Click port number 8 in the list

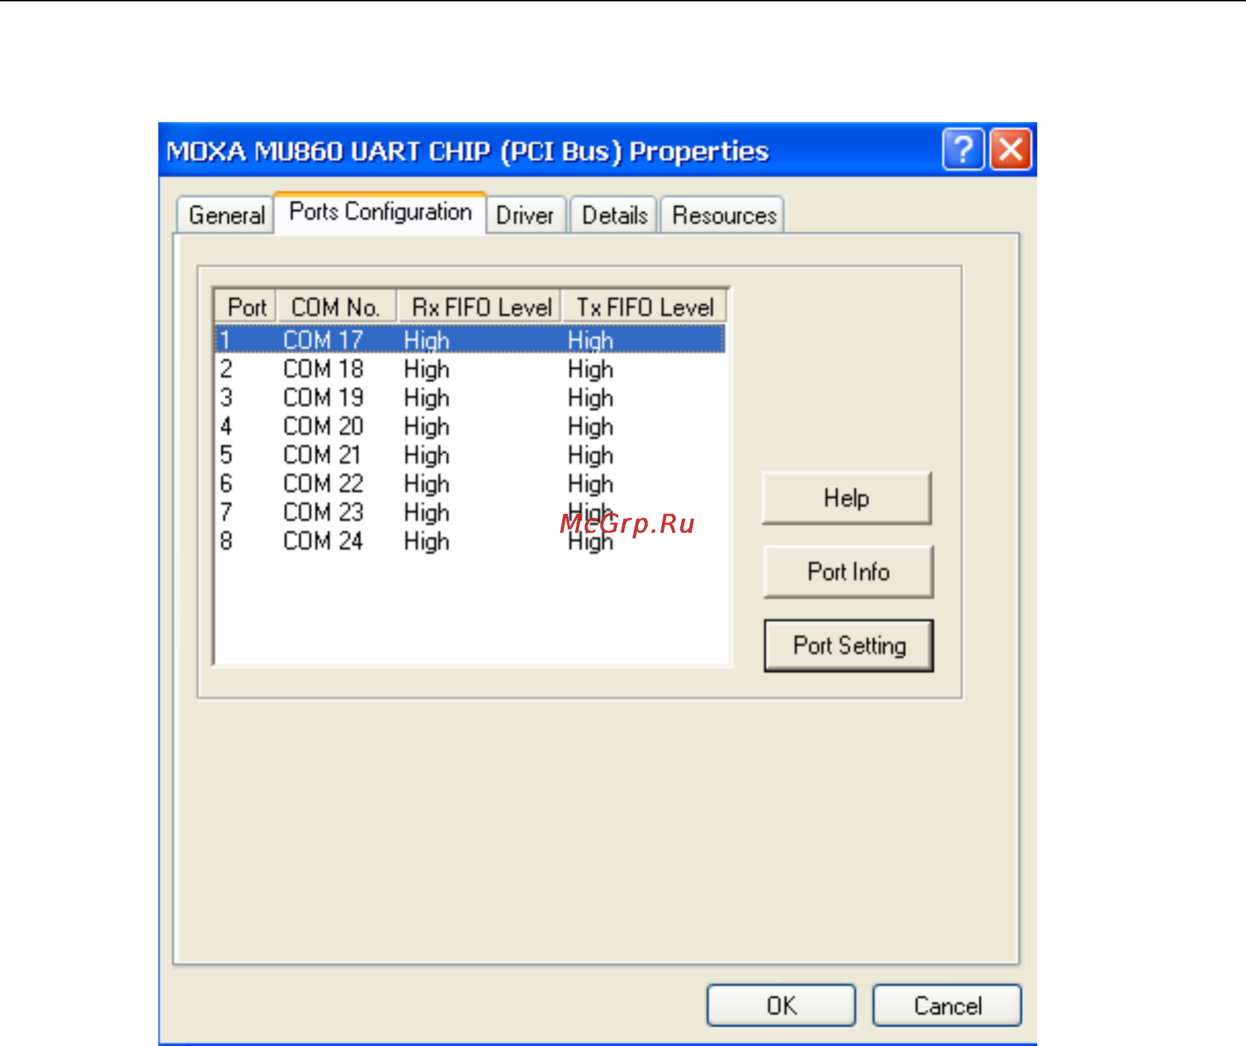click(x=226, y=541)
